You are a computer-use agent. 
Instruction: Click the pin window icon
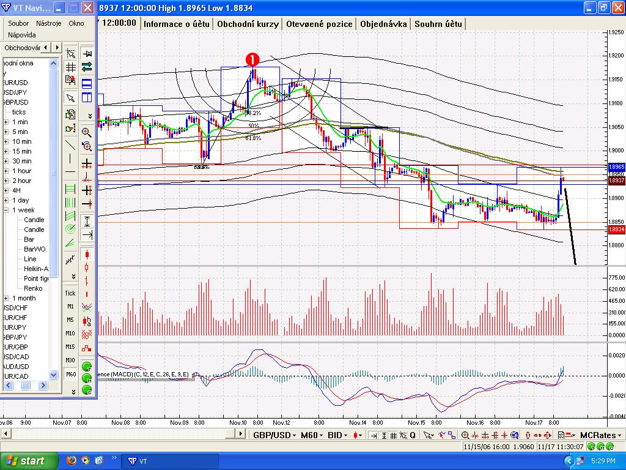[x=87, y=54]
